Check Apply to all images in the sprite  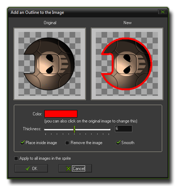coord(16,158)
